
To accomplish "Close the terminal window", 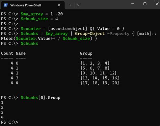I will pyautogui.click(x=157, y=4).
